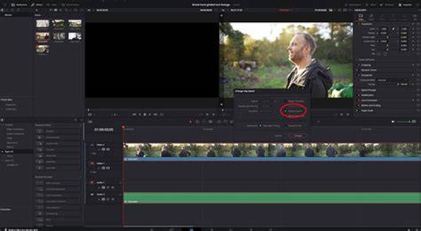Screen dimensions: 421x231
Task: Collapse the Composite section in Inspector
Action: (367, 75)
